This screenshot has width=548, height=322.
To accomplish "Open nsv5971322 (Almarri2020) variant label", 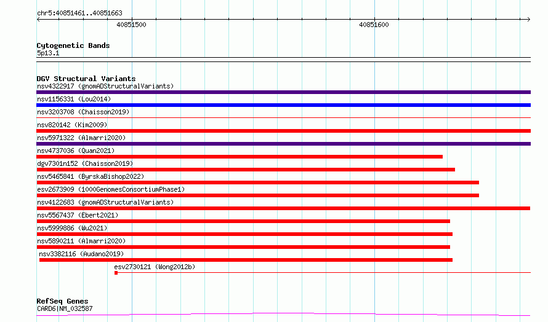I will point(81,138).
